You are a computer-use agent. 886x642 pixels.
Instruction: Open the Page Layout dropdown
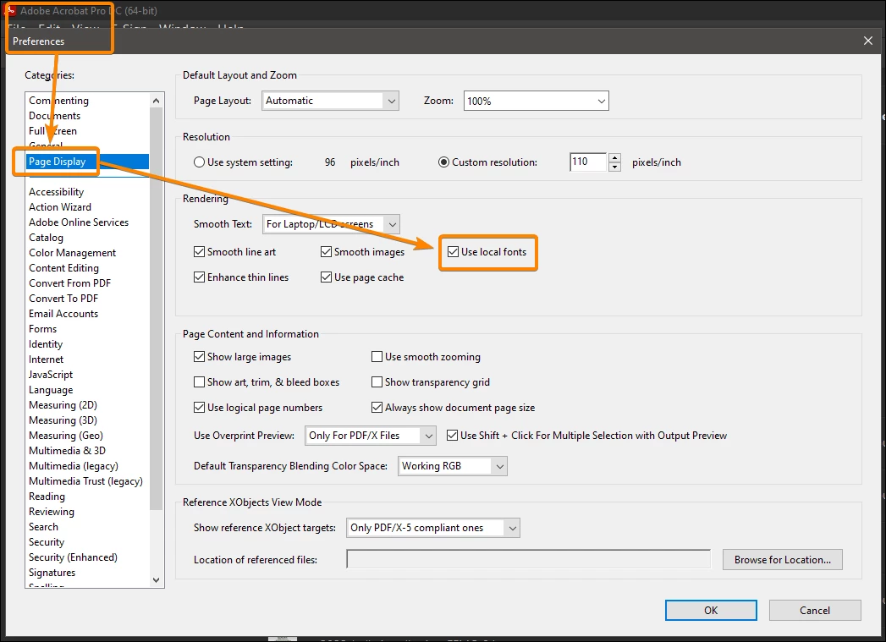tap(330, 101)
